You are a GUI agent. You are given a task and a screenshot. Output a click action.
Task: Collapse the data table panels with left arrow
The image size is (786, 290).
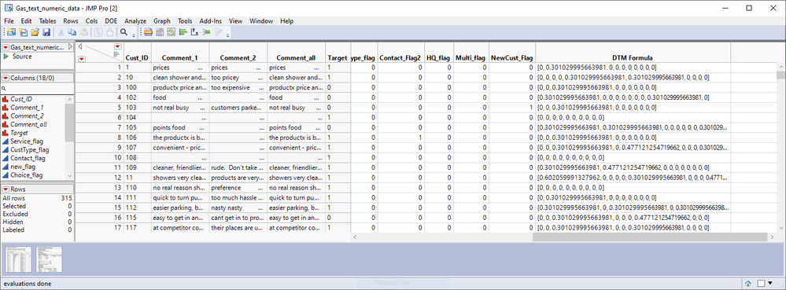coord(80,46)
